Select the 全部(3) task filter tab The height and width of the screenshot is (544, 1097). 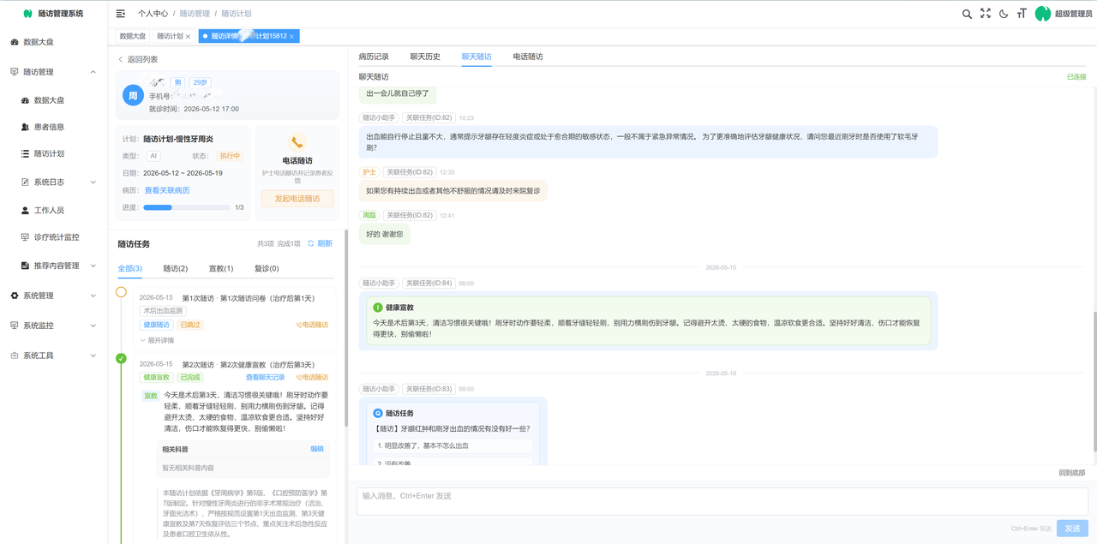pyautogui.click(x=130, y=268)
